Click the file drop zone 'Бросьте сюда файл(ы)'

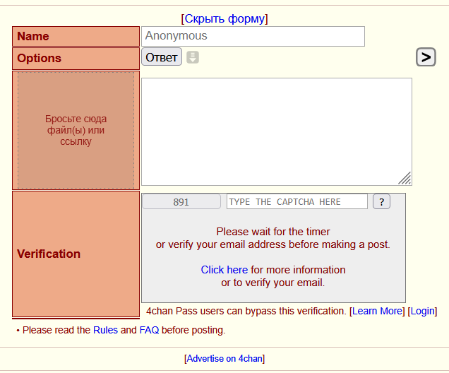[76, 131]
